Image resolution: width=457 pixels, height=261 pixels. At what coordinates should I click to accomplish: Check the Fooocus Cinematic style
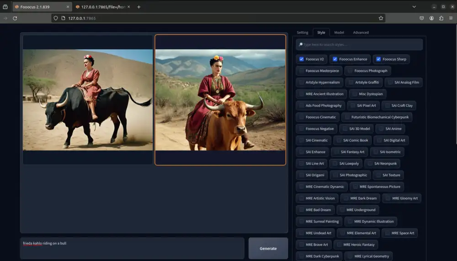(x=302, y=117)
